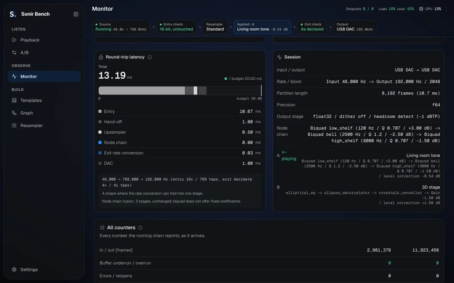Click the Node chain fusion note text
454x283 pixels.
[171, 201]
